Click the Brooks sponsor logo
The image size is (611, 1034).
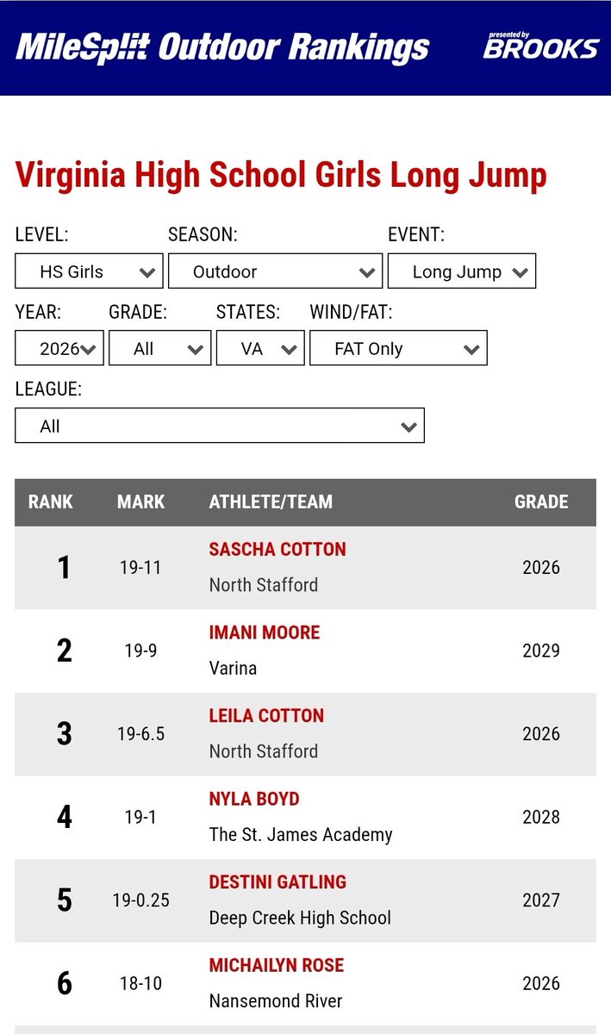click(x=540, y=46)
